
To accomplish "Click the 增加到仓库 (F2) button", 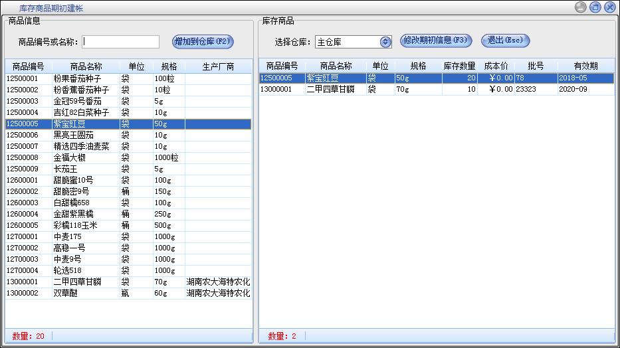I will pos(203,41).
